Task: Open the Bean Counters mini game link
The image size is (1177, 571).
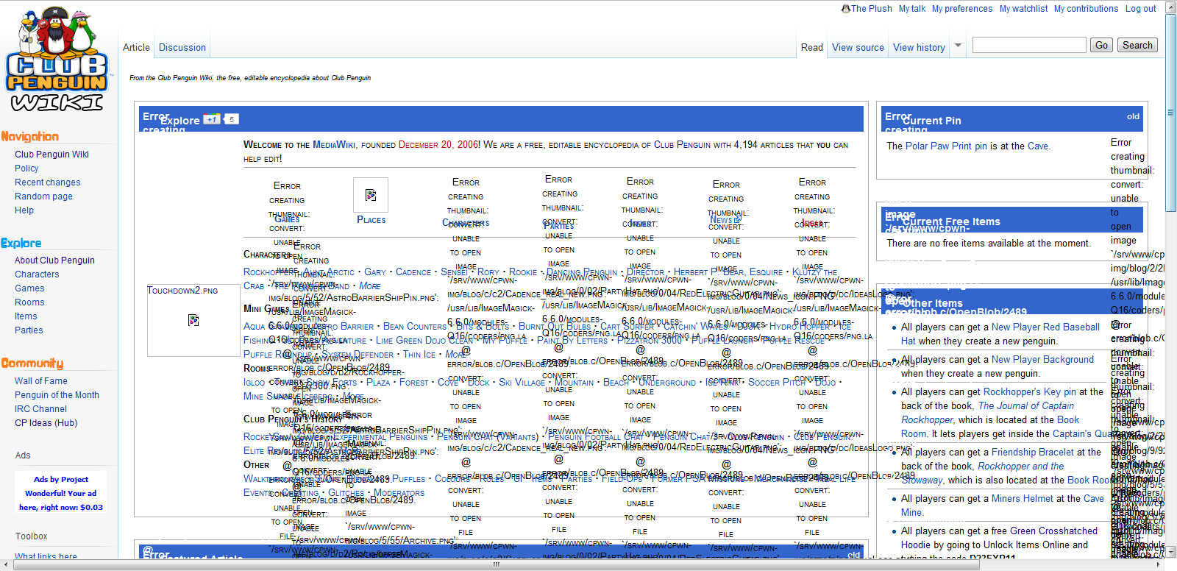Action: (x=414, y=327)
